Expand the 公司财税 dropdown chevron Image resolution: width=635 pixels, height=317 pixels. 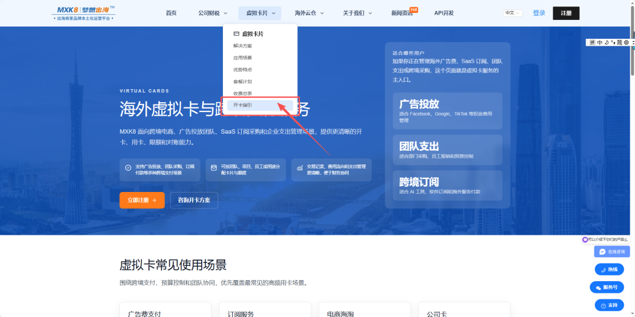click(x=226, y=14)
